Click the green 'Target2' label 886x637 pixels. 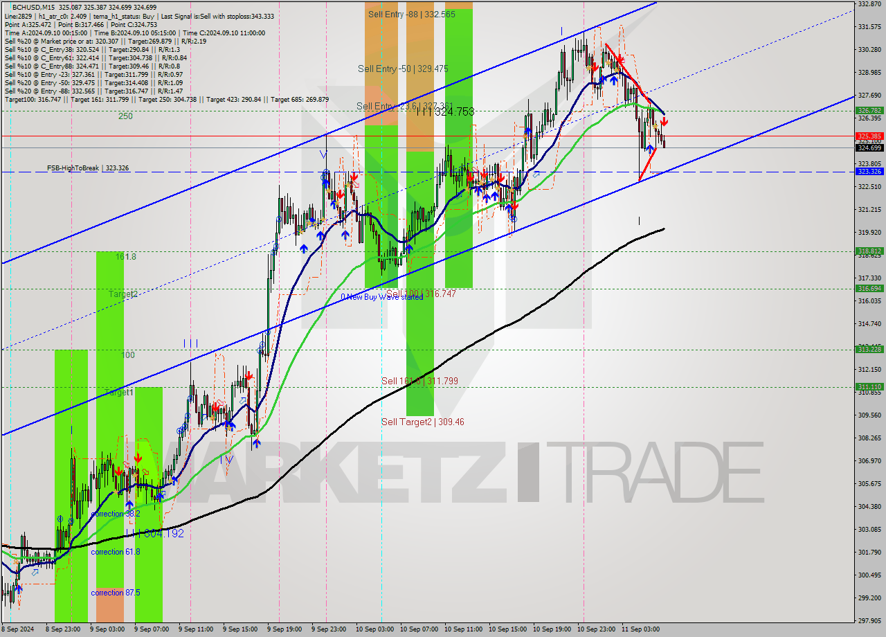click(123, 294)
